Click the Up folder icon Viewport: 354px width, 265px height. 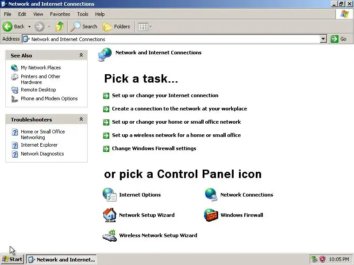coord(60,26)
